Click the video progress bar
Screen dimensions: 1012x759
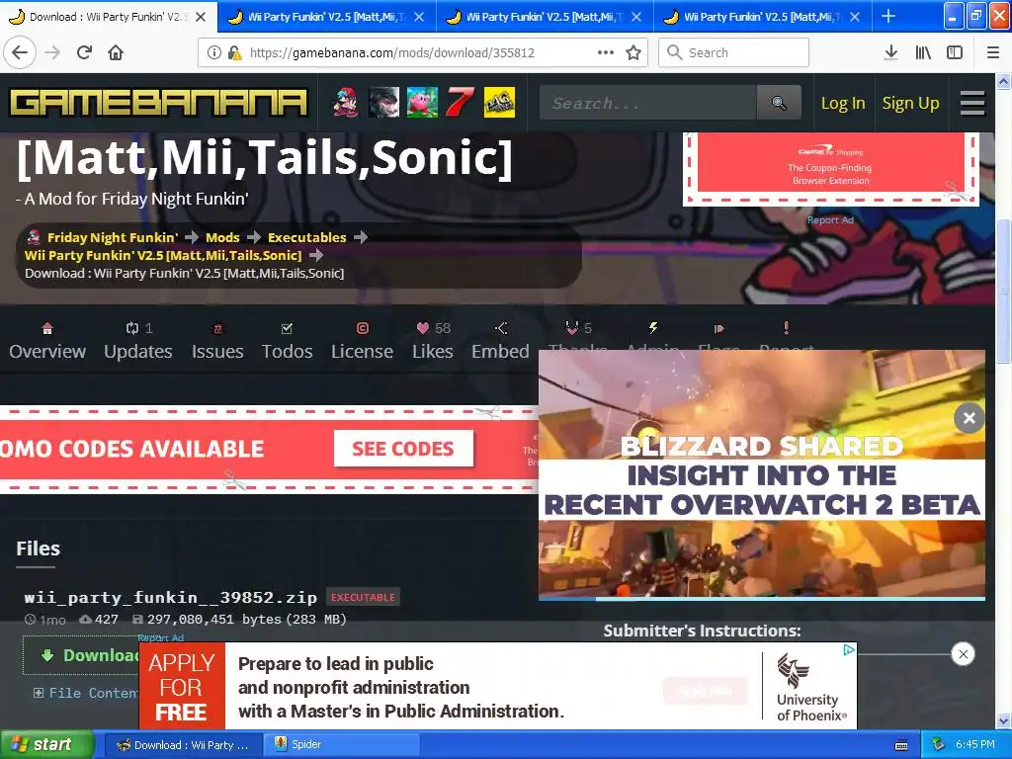coord(762,598)
